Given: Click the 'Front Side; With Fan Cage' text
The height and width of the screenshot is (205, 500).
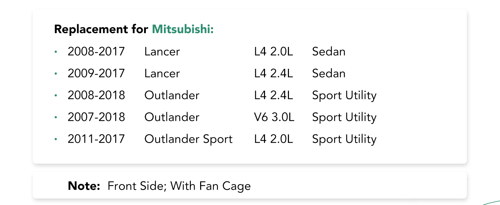Looking at the screenshot, I should 179,186.
